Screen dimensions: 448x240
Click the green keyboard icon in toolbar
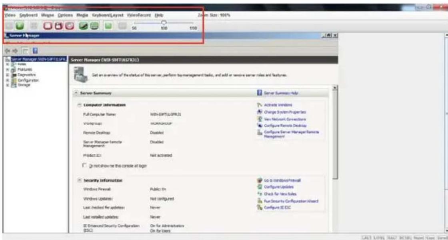[x=94, y=26]
